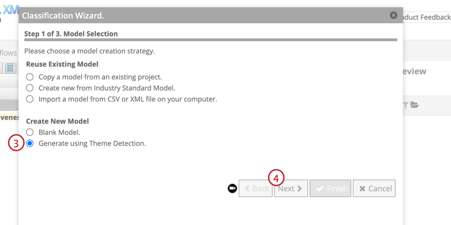This screenshot has height=225, width=451.
Task: Cancel the Classification Wizard
Action: (x=374, y=188)
